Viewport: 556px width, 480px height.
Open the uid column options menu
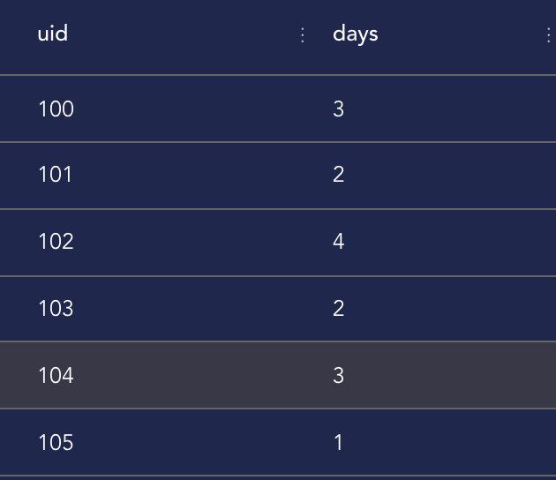coord(303,35)
